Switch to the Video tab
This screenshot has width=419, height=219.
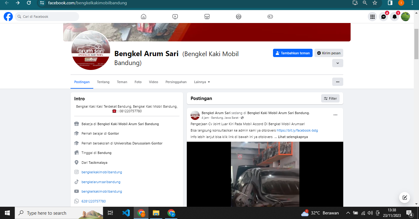(x=154, y=82)
